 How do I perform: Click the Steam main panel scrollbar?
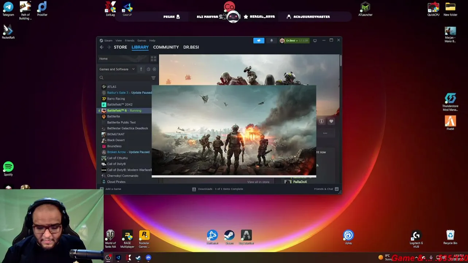click(340, 61)
